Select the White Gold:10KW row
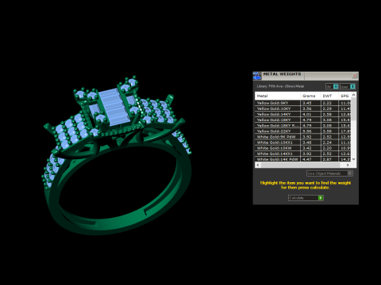The height and width of the screenshot is (285, 381). (303, 148)
